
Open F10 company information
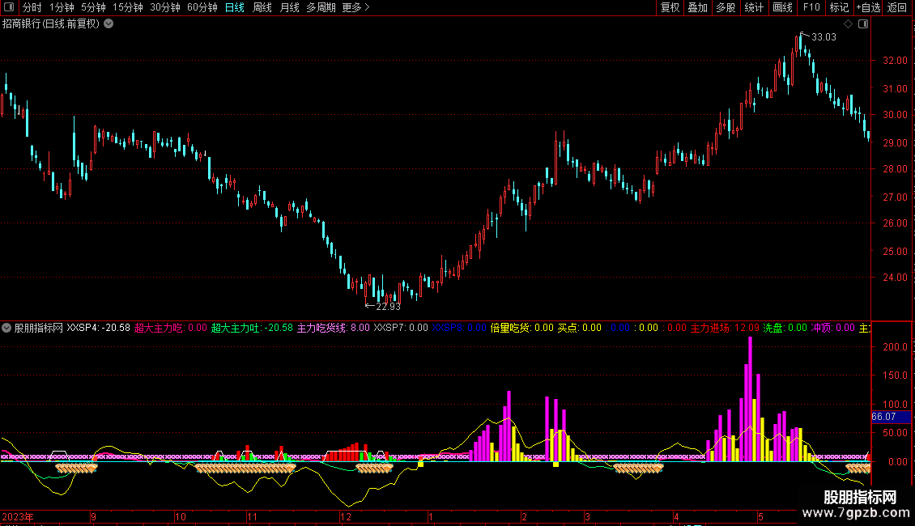(811, 8)
